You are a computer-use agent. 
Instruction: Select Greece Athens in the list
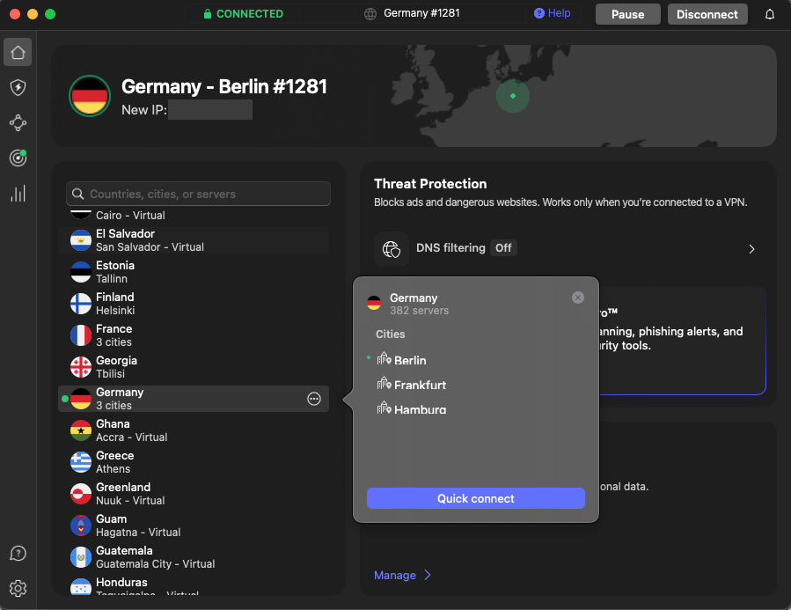194,462
